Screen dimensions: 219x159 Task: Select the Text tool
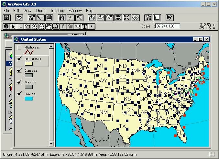click(85, 26)
